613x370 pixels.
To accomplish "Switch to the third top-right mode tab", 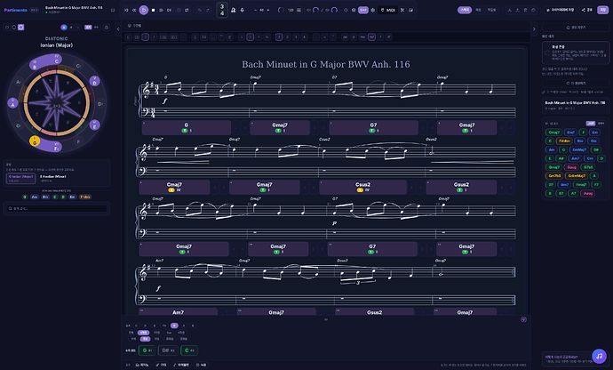I will click(x=491, y=10).
